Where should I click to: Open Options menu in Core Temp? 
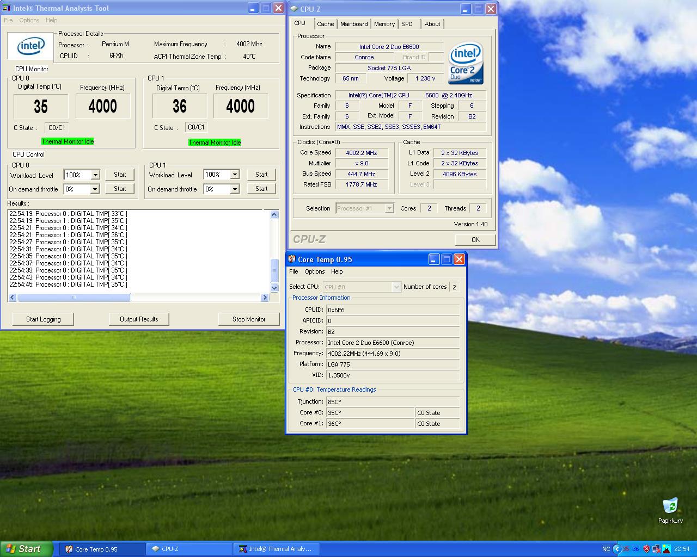(x=315, y=271)
